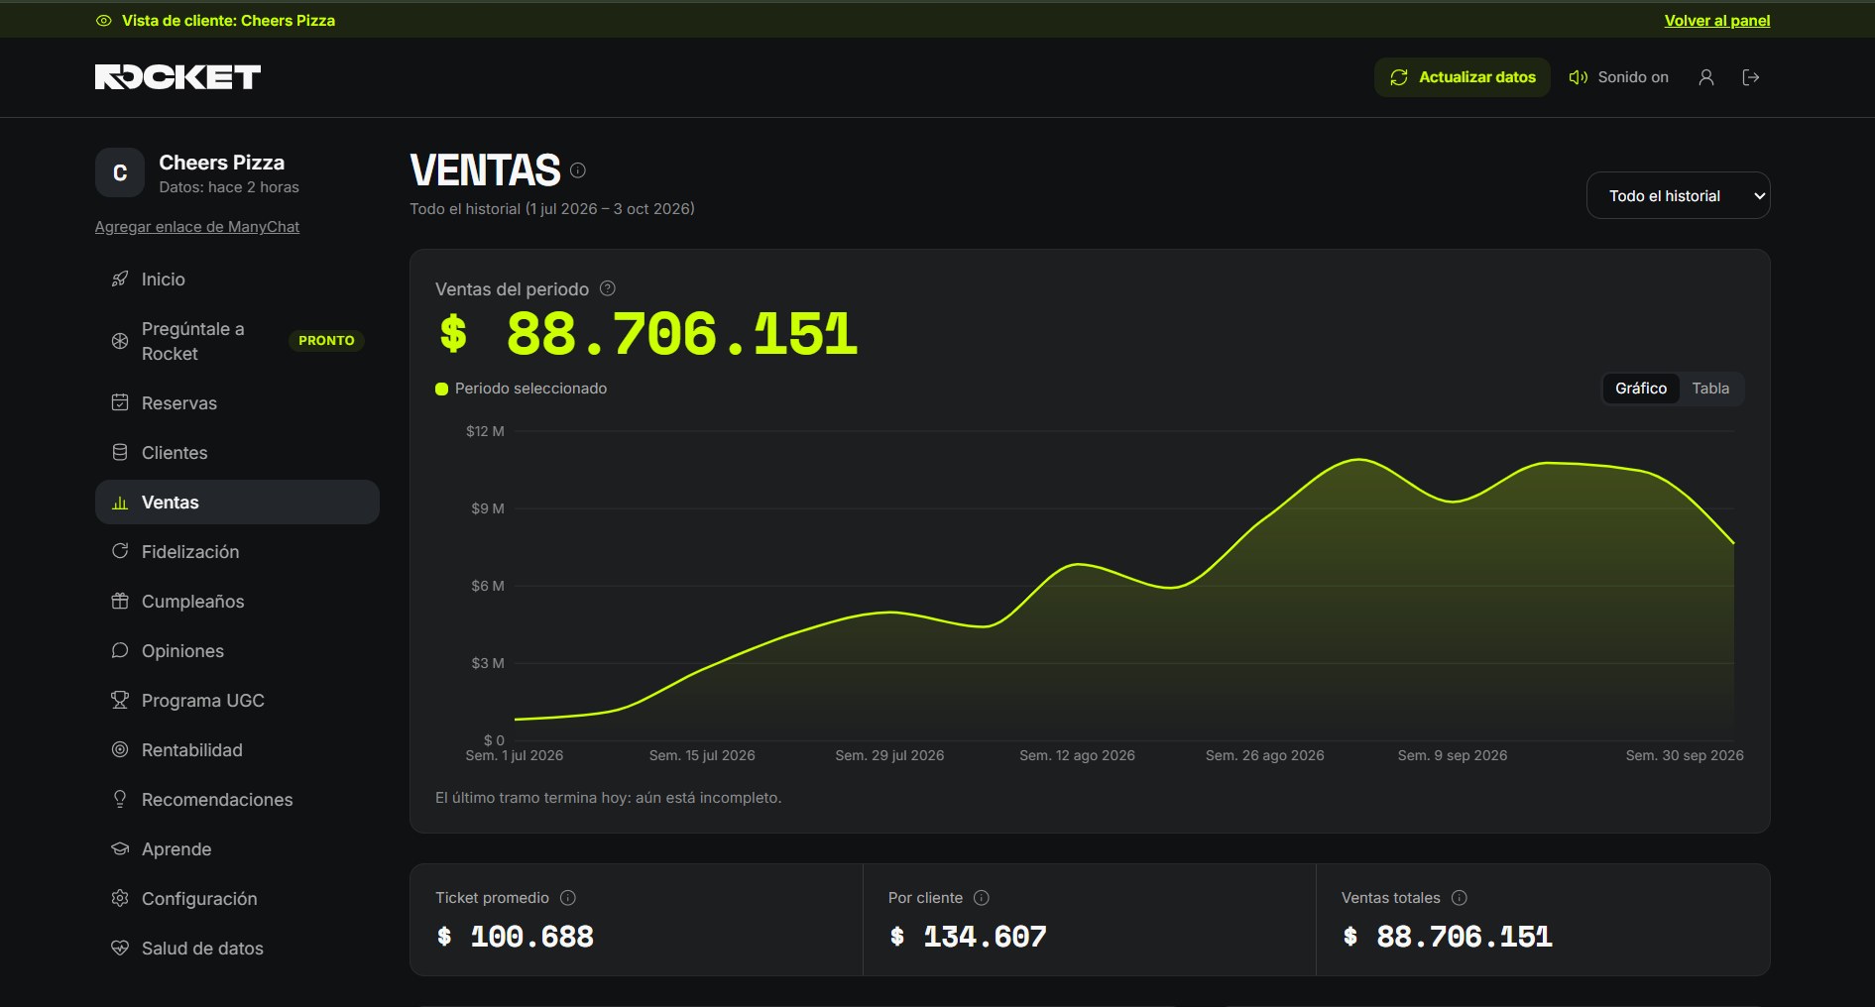Click the lightbulb icon beside Recomendaciones
This screenshot has width=1875, height=1007.
click(x=120, y=799)
